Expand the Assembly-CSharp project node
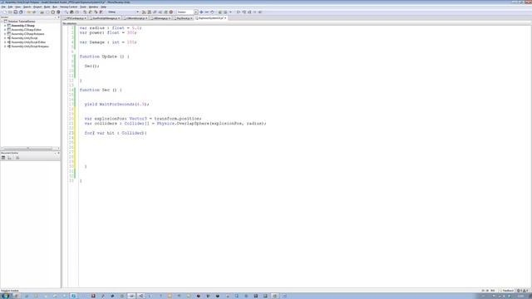Screen dimensions: 532x299 point(5,26)
